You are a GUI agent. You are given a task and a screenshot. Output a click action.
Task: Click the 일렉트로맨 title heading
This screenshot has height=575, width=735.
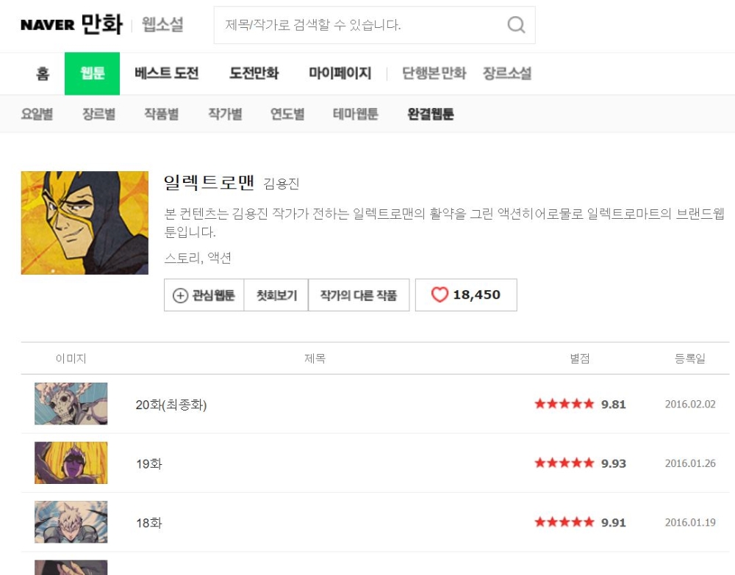(x=209, y=182)
